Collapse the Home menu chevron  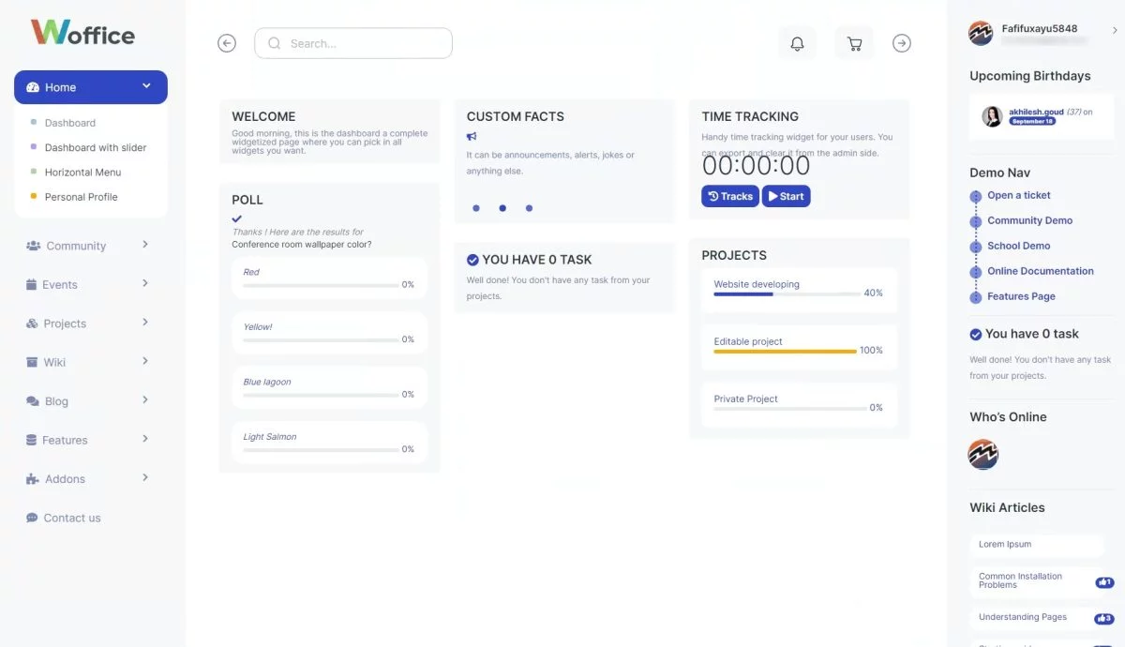pyautogui.click(x=147, y=85)
